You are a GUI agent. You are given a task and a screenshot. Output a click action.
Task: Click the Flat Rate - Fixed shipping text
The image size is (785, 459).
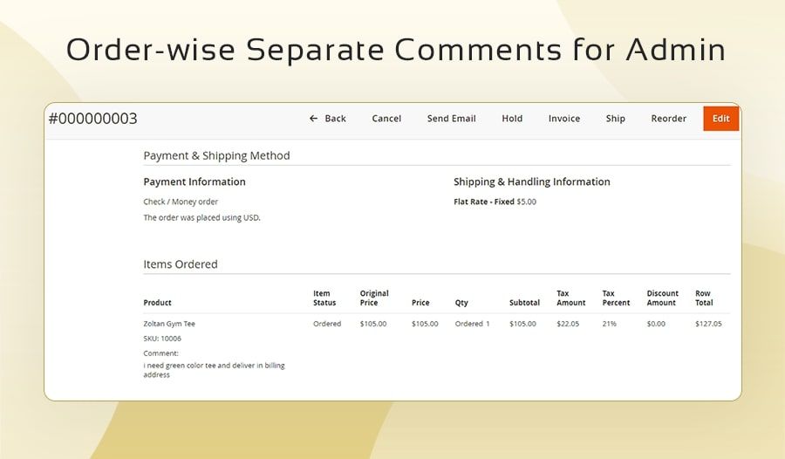(x=484, y=202)
